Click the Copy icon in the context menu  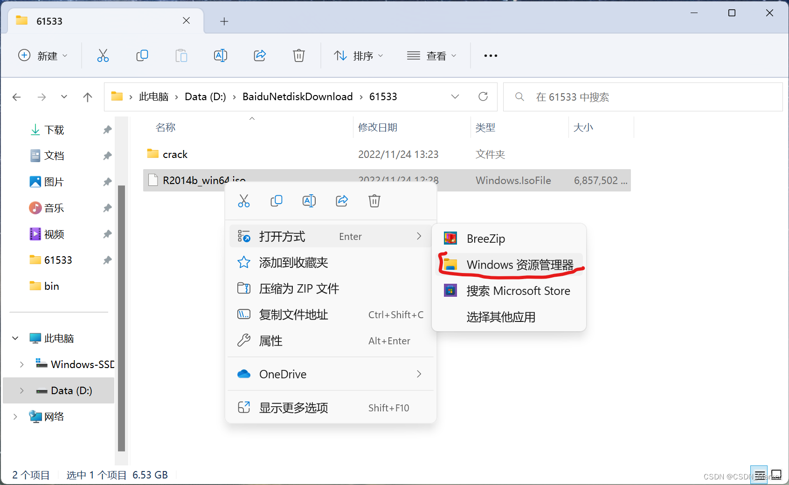click(277, 201)
